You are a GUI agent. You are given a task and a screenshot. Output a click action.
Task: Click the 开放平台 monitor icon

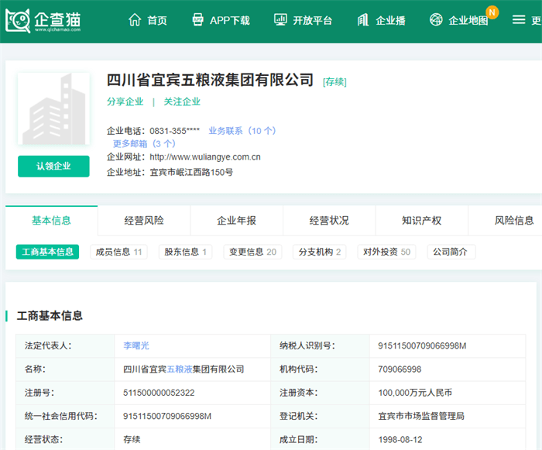point(280,20)
